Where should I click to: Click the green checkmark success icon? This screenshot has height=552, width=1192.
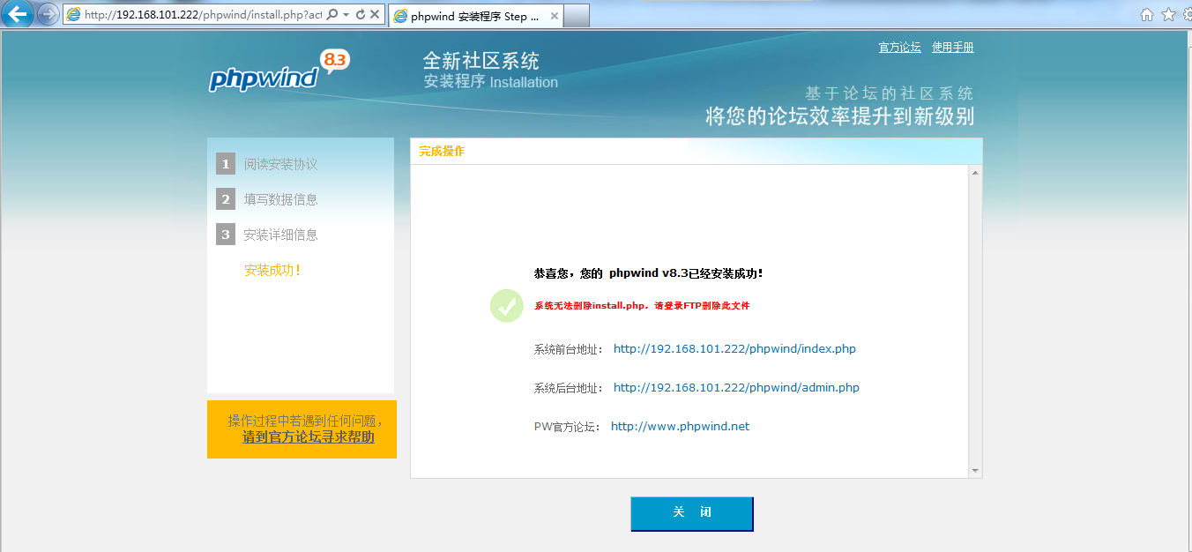pos(507,305)
